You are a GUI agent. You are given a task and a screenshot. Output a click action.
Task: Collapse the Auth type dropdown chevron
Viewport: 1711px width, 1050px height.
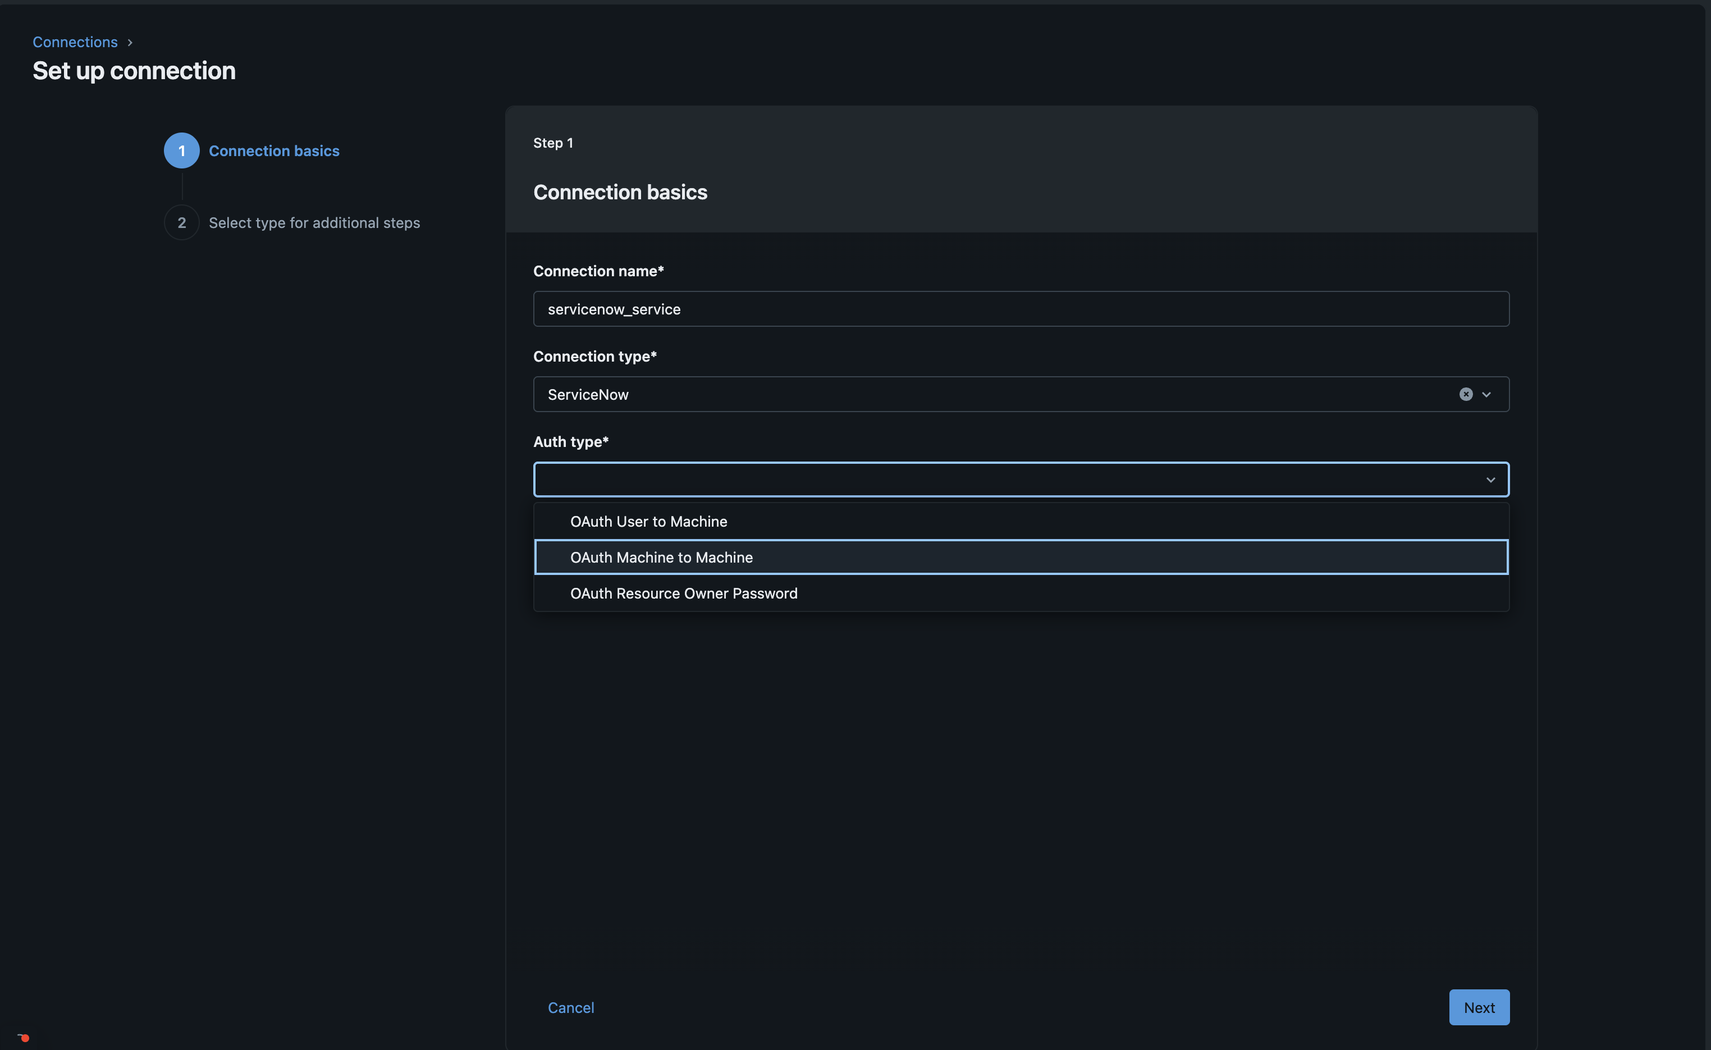(x=1490, y=480)
